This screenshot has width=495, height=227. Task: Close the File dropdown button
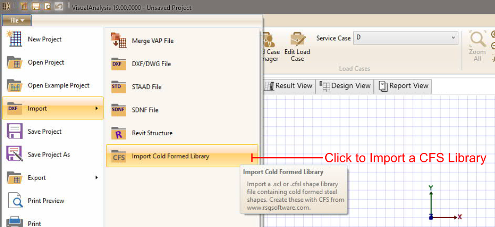point(16,20)
